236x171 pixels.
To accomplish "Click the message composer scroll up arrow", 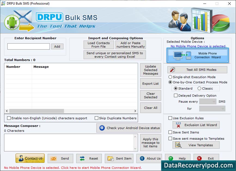I will (135, 137).
